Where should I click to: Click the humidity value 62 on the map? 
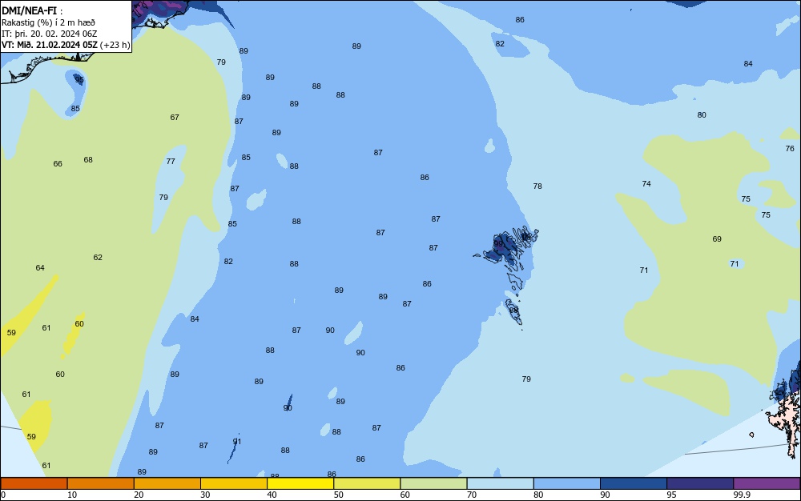click(98, 258)
